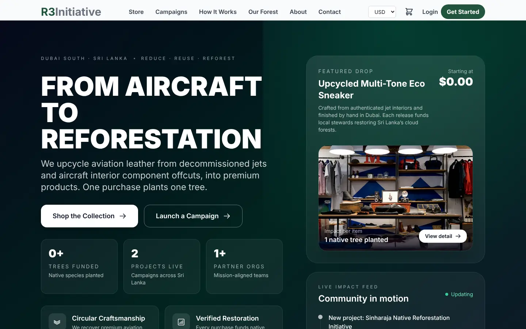Click the chart icon beside Verified Restoration

(x=181, y=322)
